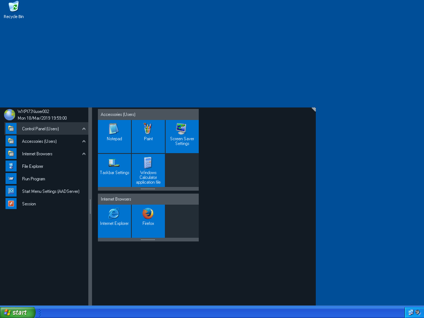The width and height of the screenshot is (424, 318).
Task: Select Run Program menu entry
Action: pos(33,179)
